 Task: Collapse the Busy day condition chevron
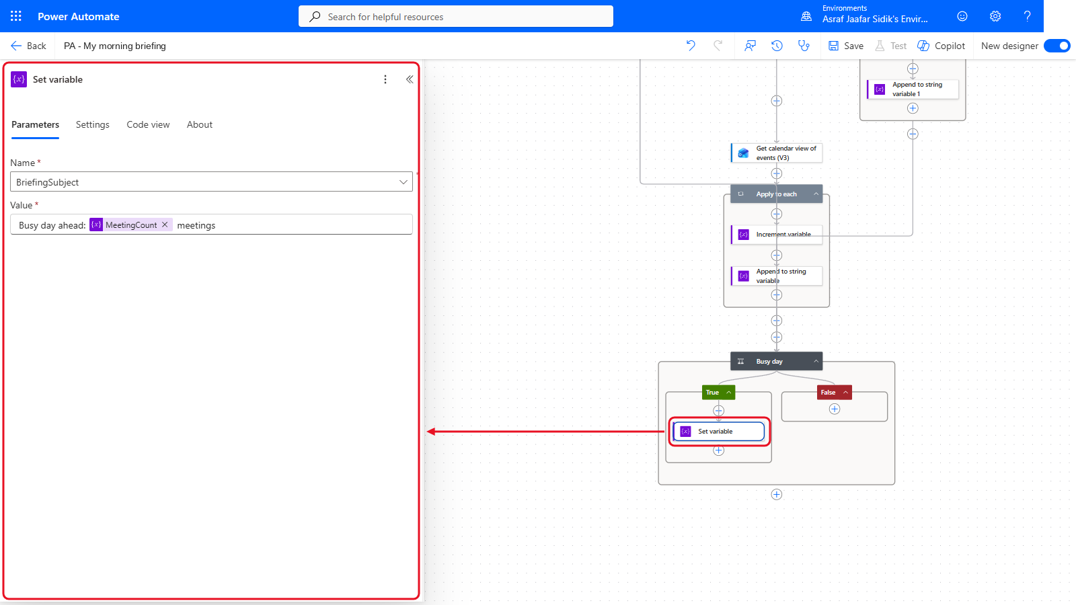[x=816, y=361]
